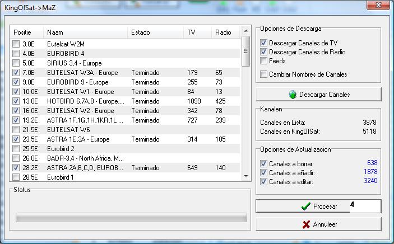Click the globe icon on Descargar Canales
Viewport: 394px width, 244px height.
[x=293, y=95]
